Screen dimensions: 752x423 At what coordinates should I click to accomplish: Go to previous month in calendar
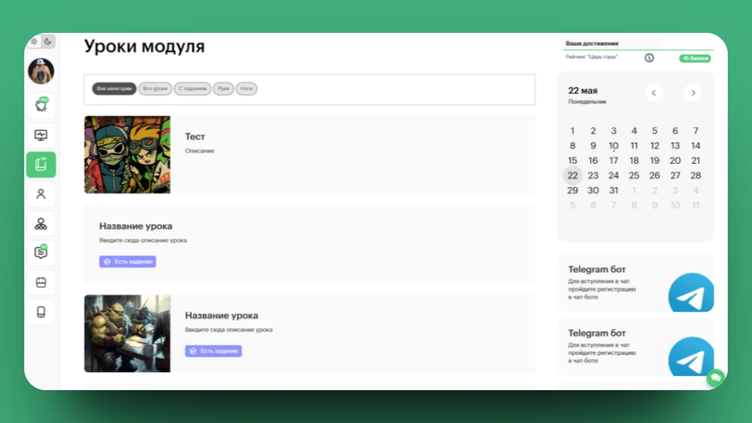[x=654, y=93]
